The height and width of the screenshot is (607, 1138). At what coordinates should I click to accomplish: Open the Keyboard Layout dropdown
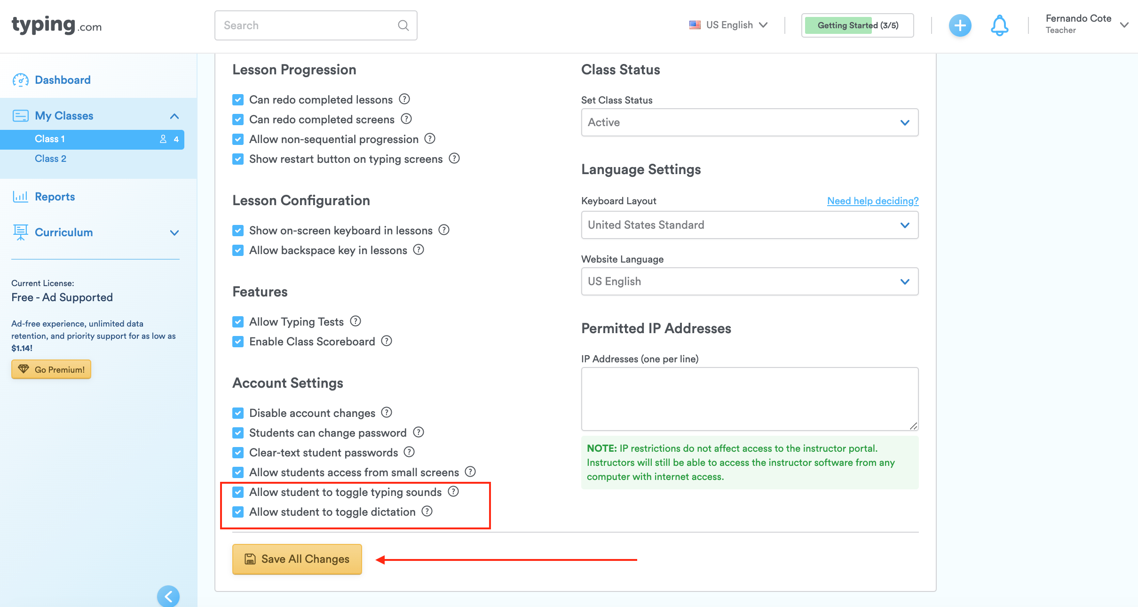point(750,225)
